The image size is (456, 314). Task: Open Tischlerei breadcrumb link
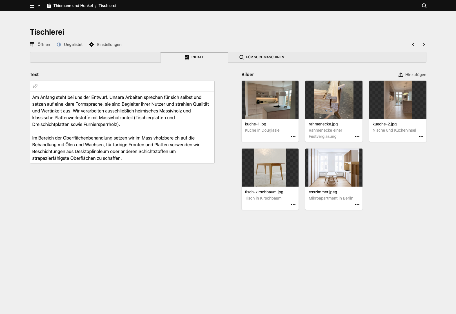[x=107, y=6]
